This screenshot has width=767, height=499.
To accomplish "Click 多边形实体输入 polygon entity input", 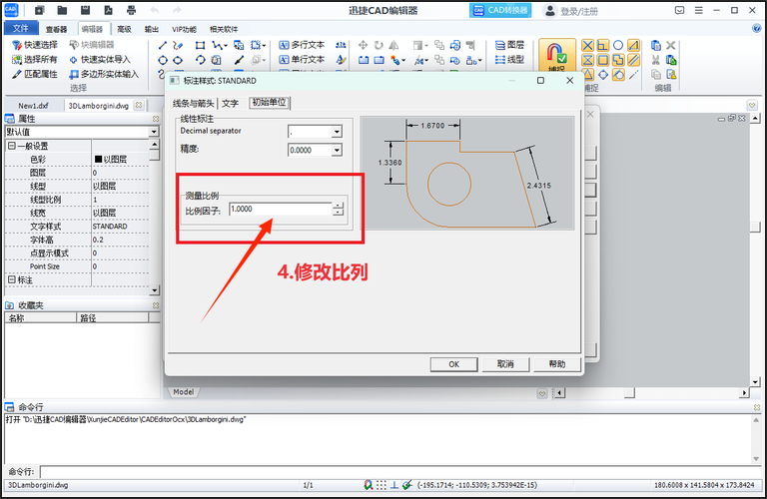I will (x=104, y=74).
